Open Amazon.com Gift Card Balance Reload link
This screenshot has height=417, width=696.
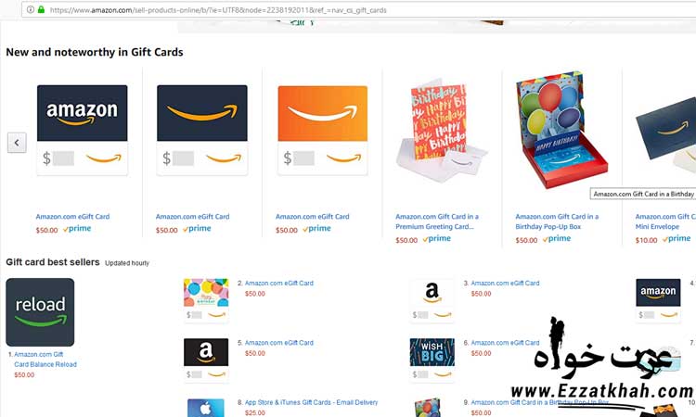[45, 360]
